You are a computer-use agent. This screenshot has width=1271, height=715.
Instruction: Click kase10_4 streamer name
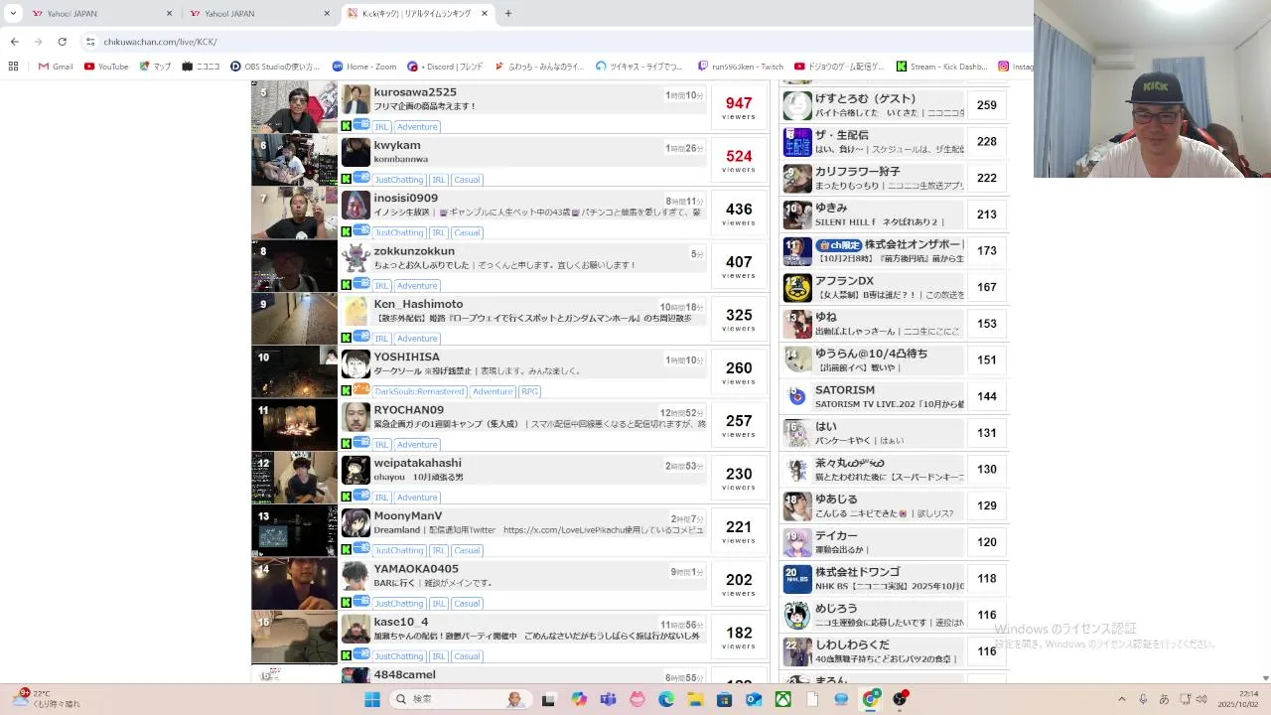click(x=401, y=622)
